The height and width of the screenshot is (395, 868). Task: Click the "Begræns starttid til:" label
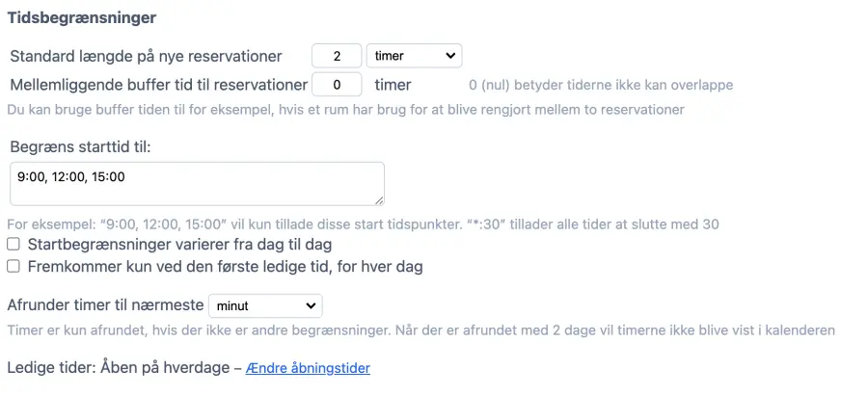[80, 146]
